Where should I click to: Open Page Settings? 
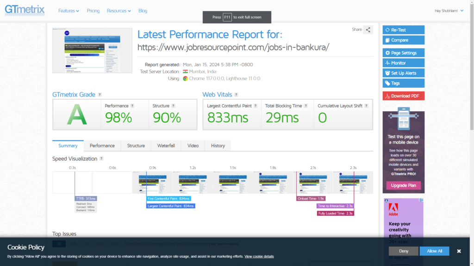[x=403, y=53]
